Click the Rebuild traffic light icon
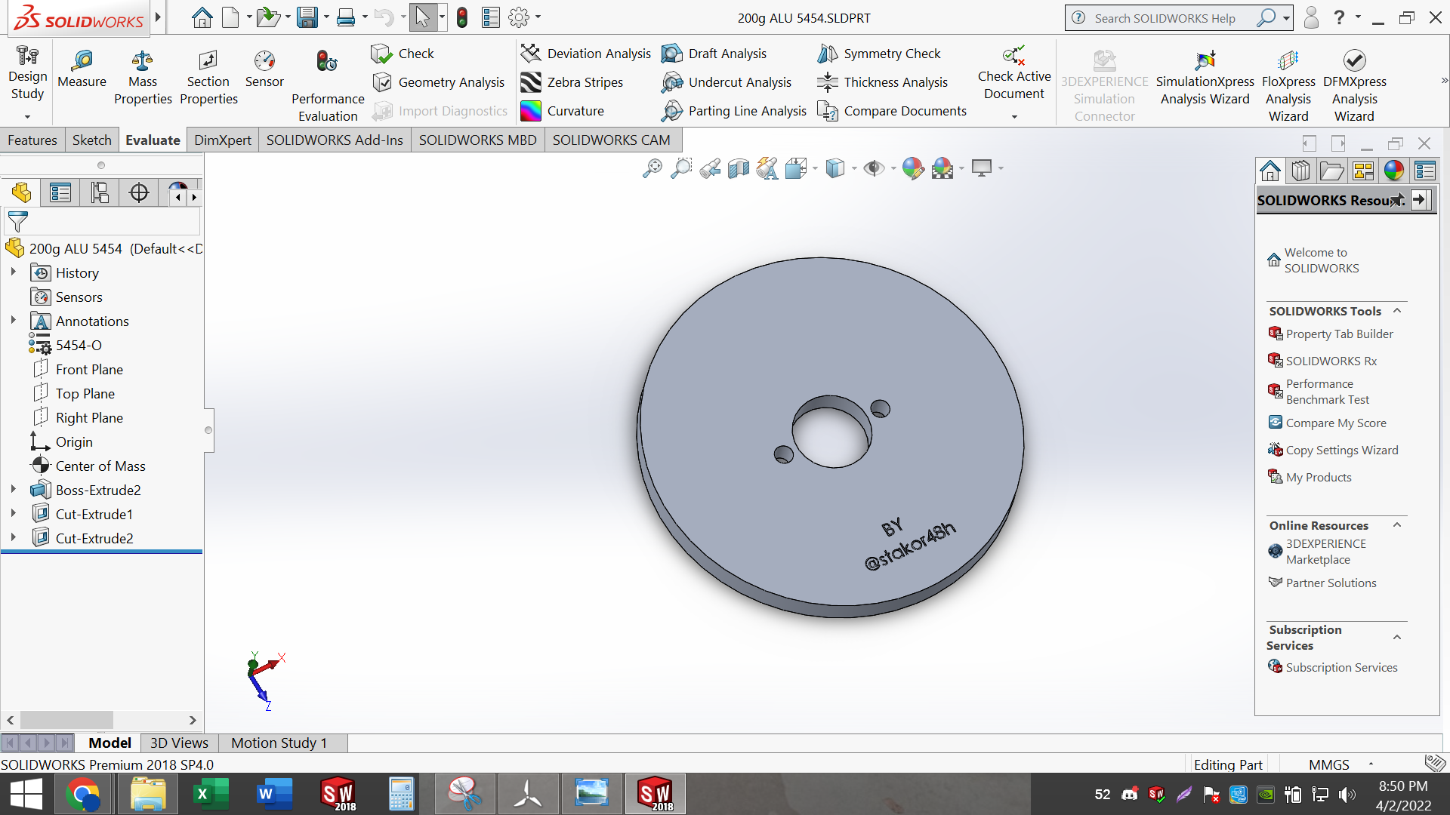Image resolution: width=1450 pixels, height=815 pixels. 462,17
